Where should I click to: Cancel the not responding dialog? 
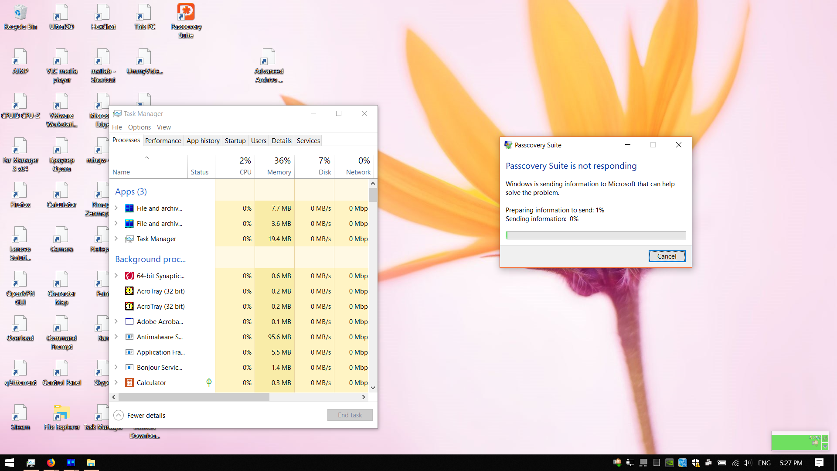click(x=667, y=256)
